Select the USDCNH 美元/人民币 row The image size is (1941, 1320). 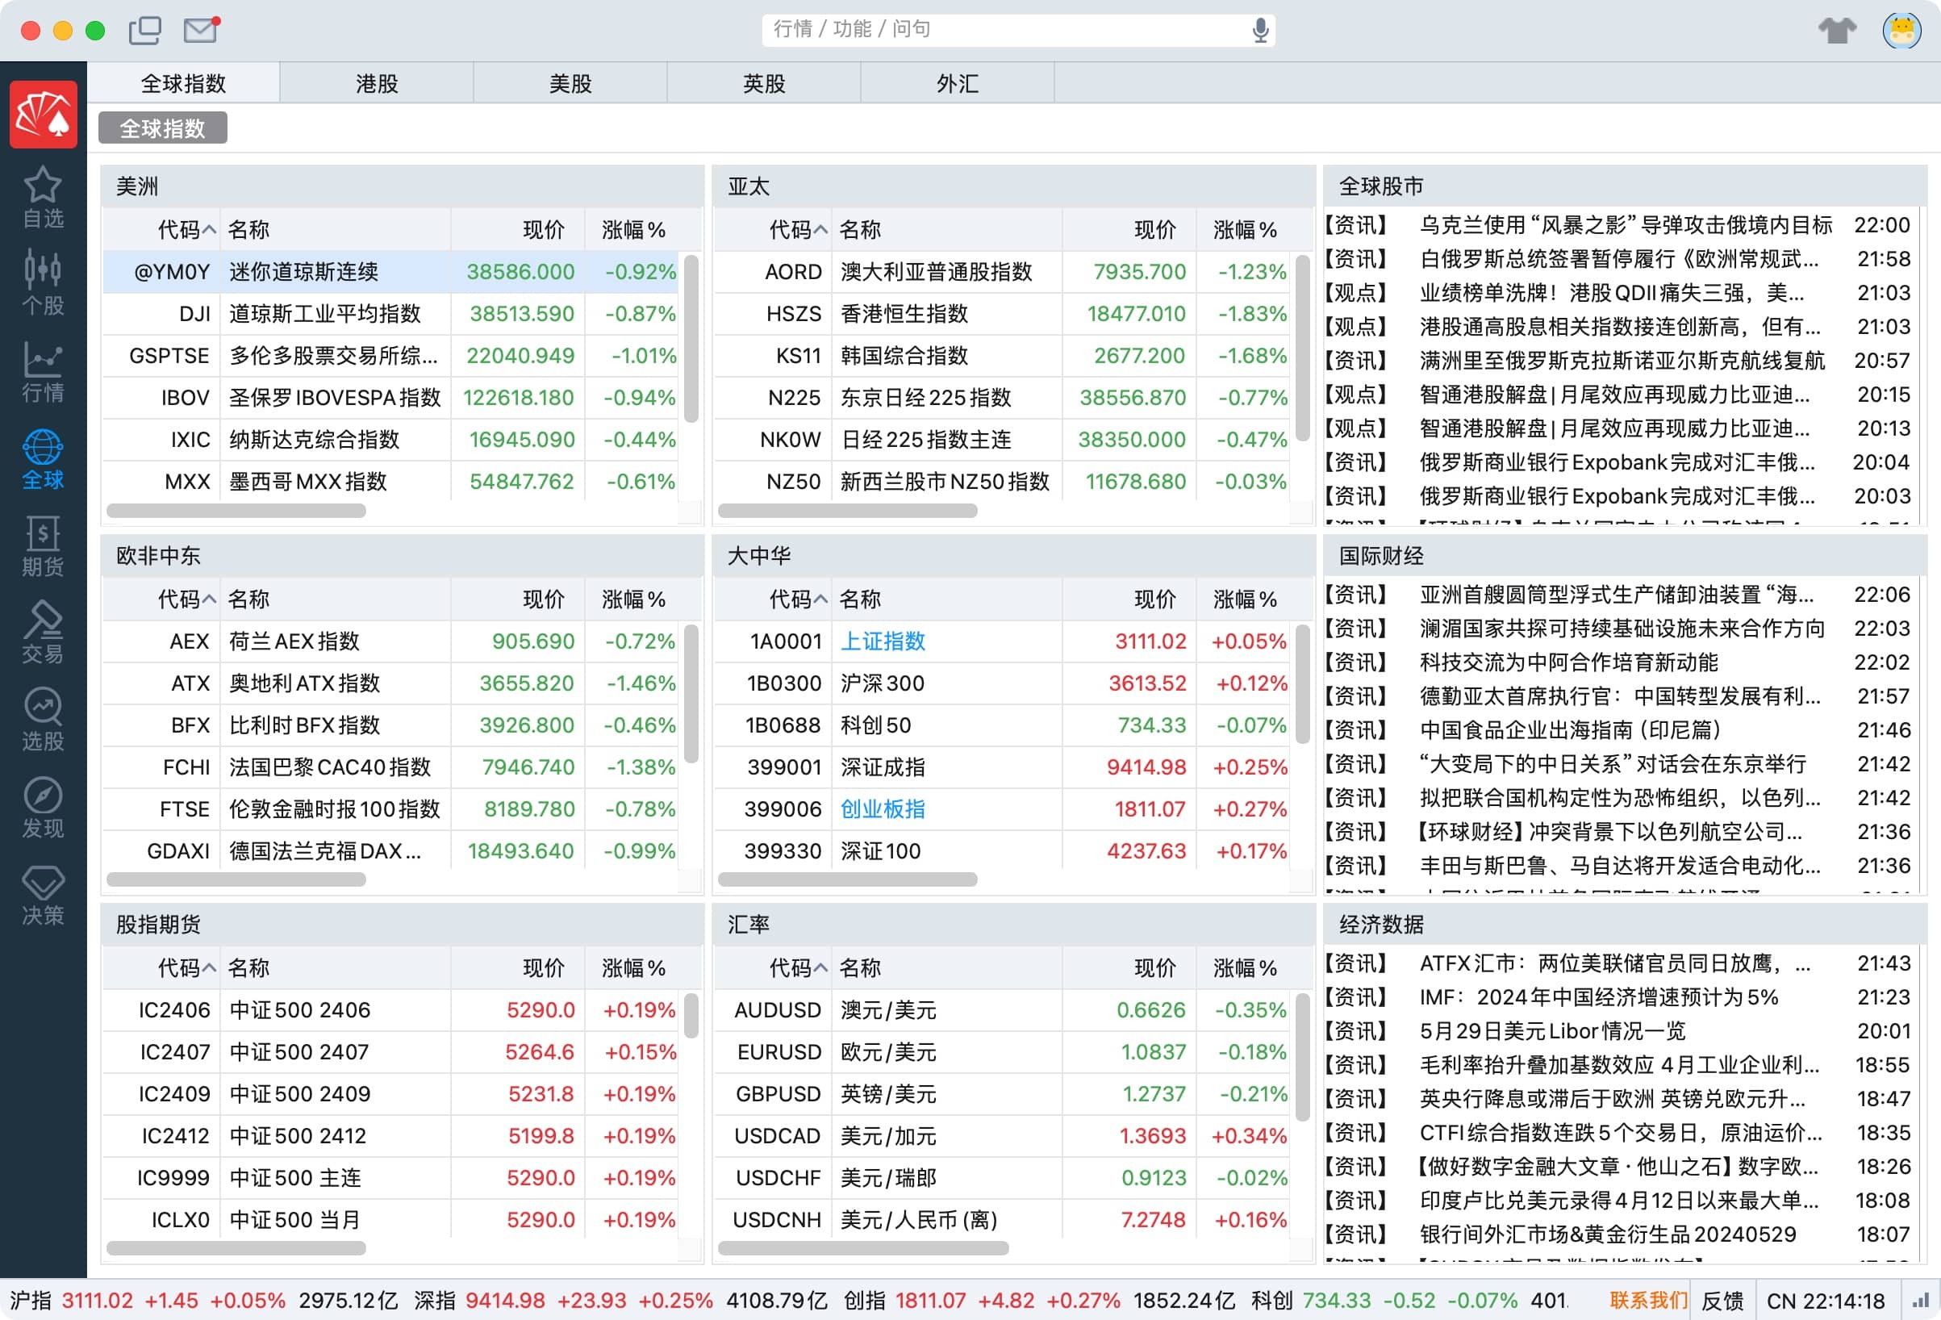[1002, 1221]
